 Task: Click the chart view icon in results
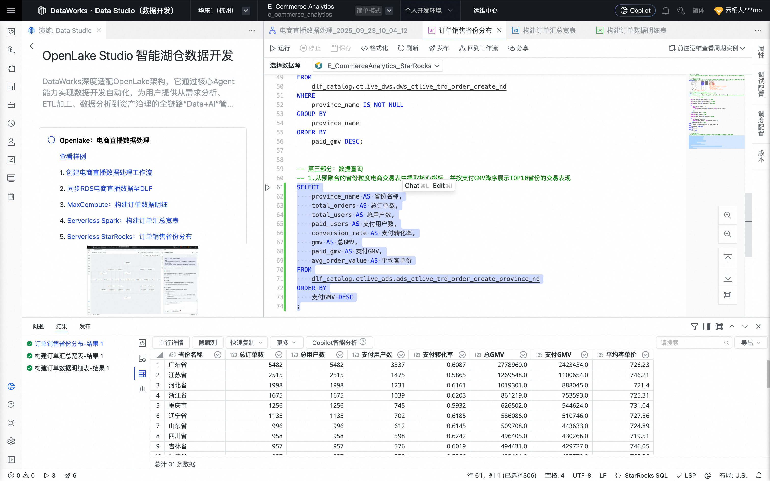click(x=142, y=389)
